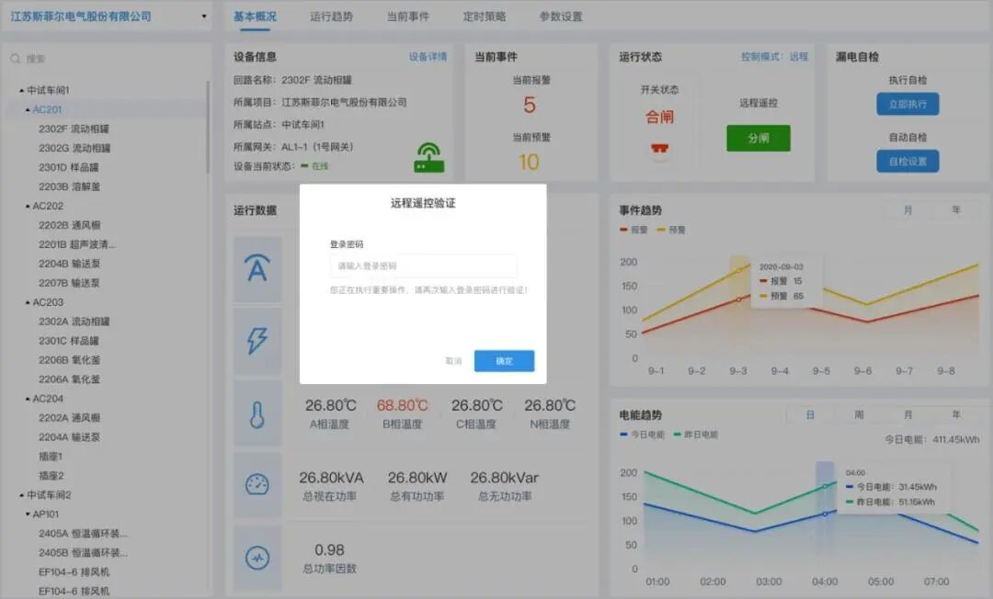Click 确定 to confirm the remote control verification
Viewport: 993px width, 599px height.
point(504,362)
